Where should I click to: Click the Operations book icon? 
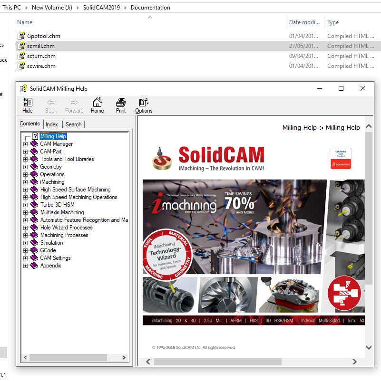click(34, 174)
